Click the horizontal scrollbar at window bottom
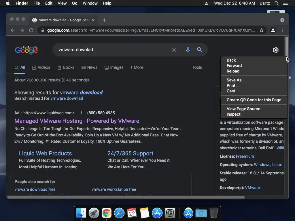295x221 pixels. [x=126, y=197]
